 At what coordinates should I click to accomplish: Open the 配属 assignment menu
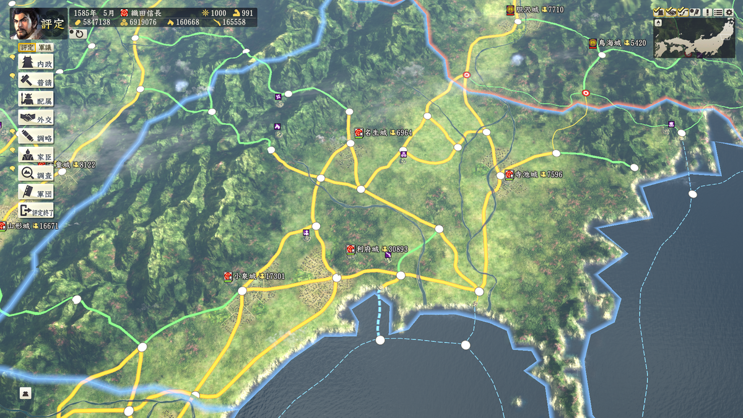36,99
